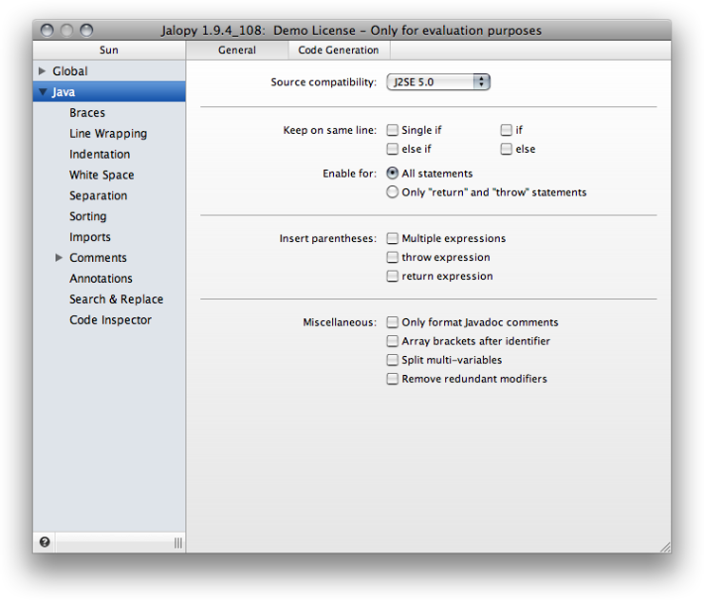Screen dimensions: 704x600
Task: Select the Sorting item
Action: pos(88,216)
